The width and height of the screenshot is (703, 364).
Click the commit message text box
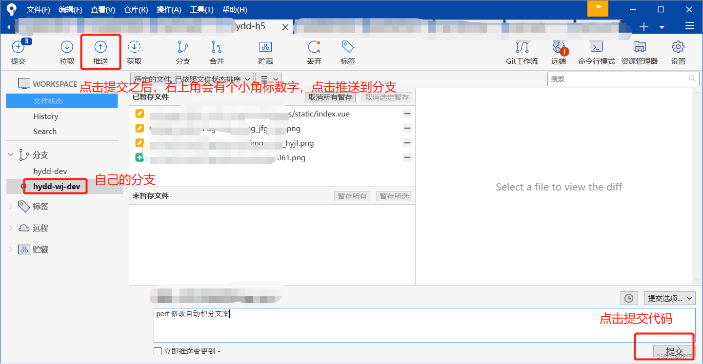[x=424, y=325]
